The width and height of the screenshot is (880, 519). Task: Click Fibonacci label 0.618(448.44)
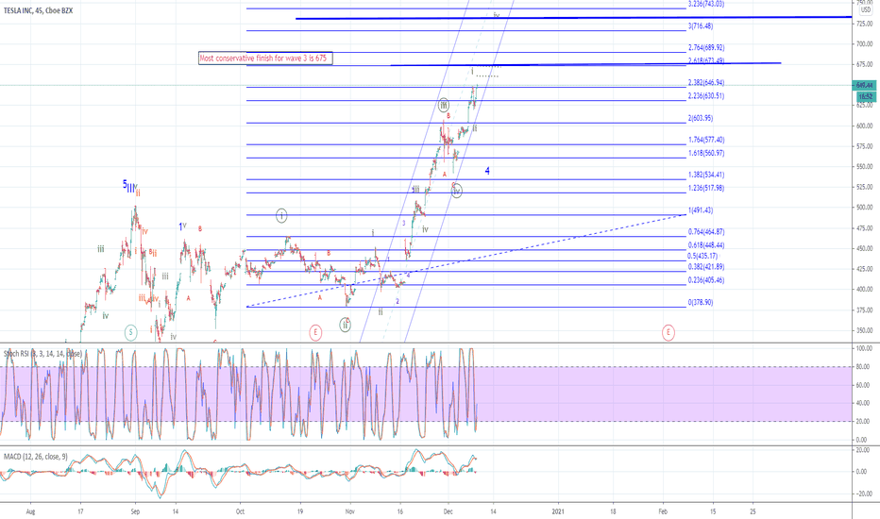point(706,245)
